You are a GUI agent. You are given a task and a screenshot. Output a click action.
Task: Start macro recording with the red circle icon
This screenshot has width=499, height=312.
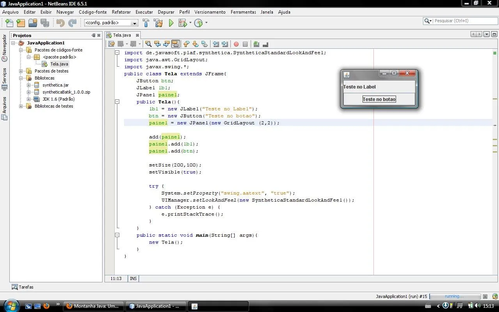[236, 44]
